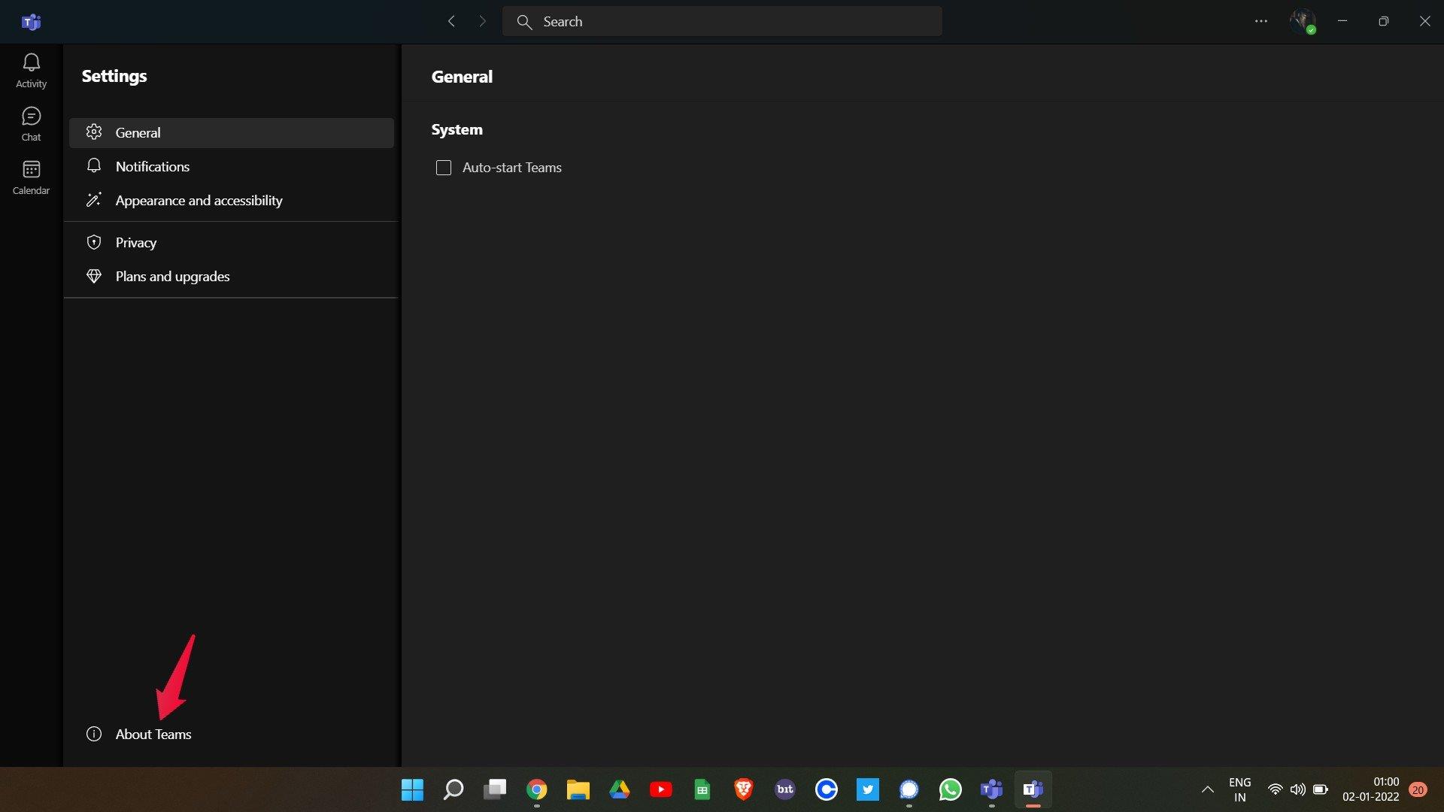The image size is (1444, 812).
Task: Enable the Auto-start Teams checkbox
Action: point(444,168)
